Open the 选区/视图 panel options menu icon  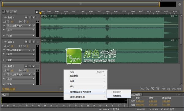coord(179,94)
